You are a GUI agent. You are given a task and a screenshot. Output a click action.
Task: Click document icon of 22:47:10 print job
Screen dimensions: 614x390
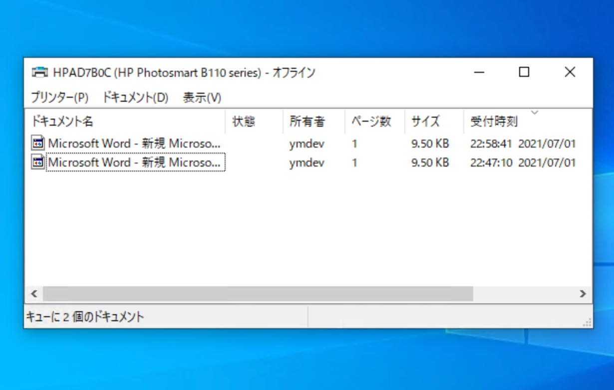pos(38,162)
